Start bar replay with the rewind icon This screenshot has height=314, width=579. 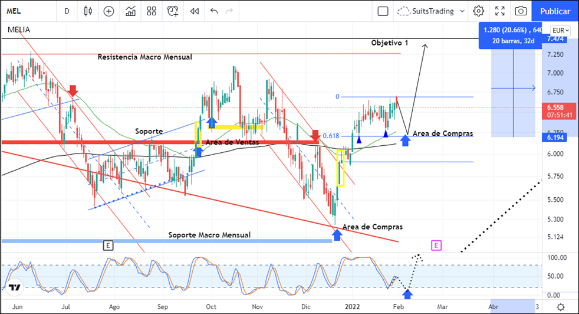pyautogui.click(x=194, y=11)
